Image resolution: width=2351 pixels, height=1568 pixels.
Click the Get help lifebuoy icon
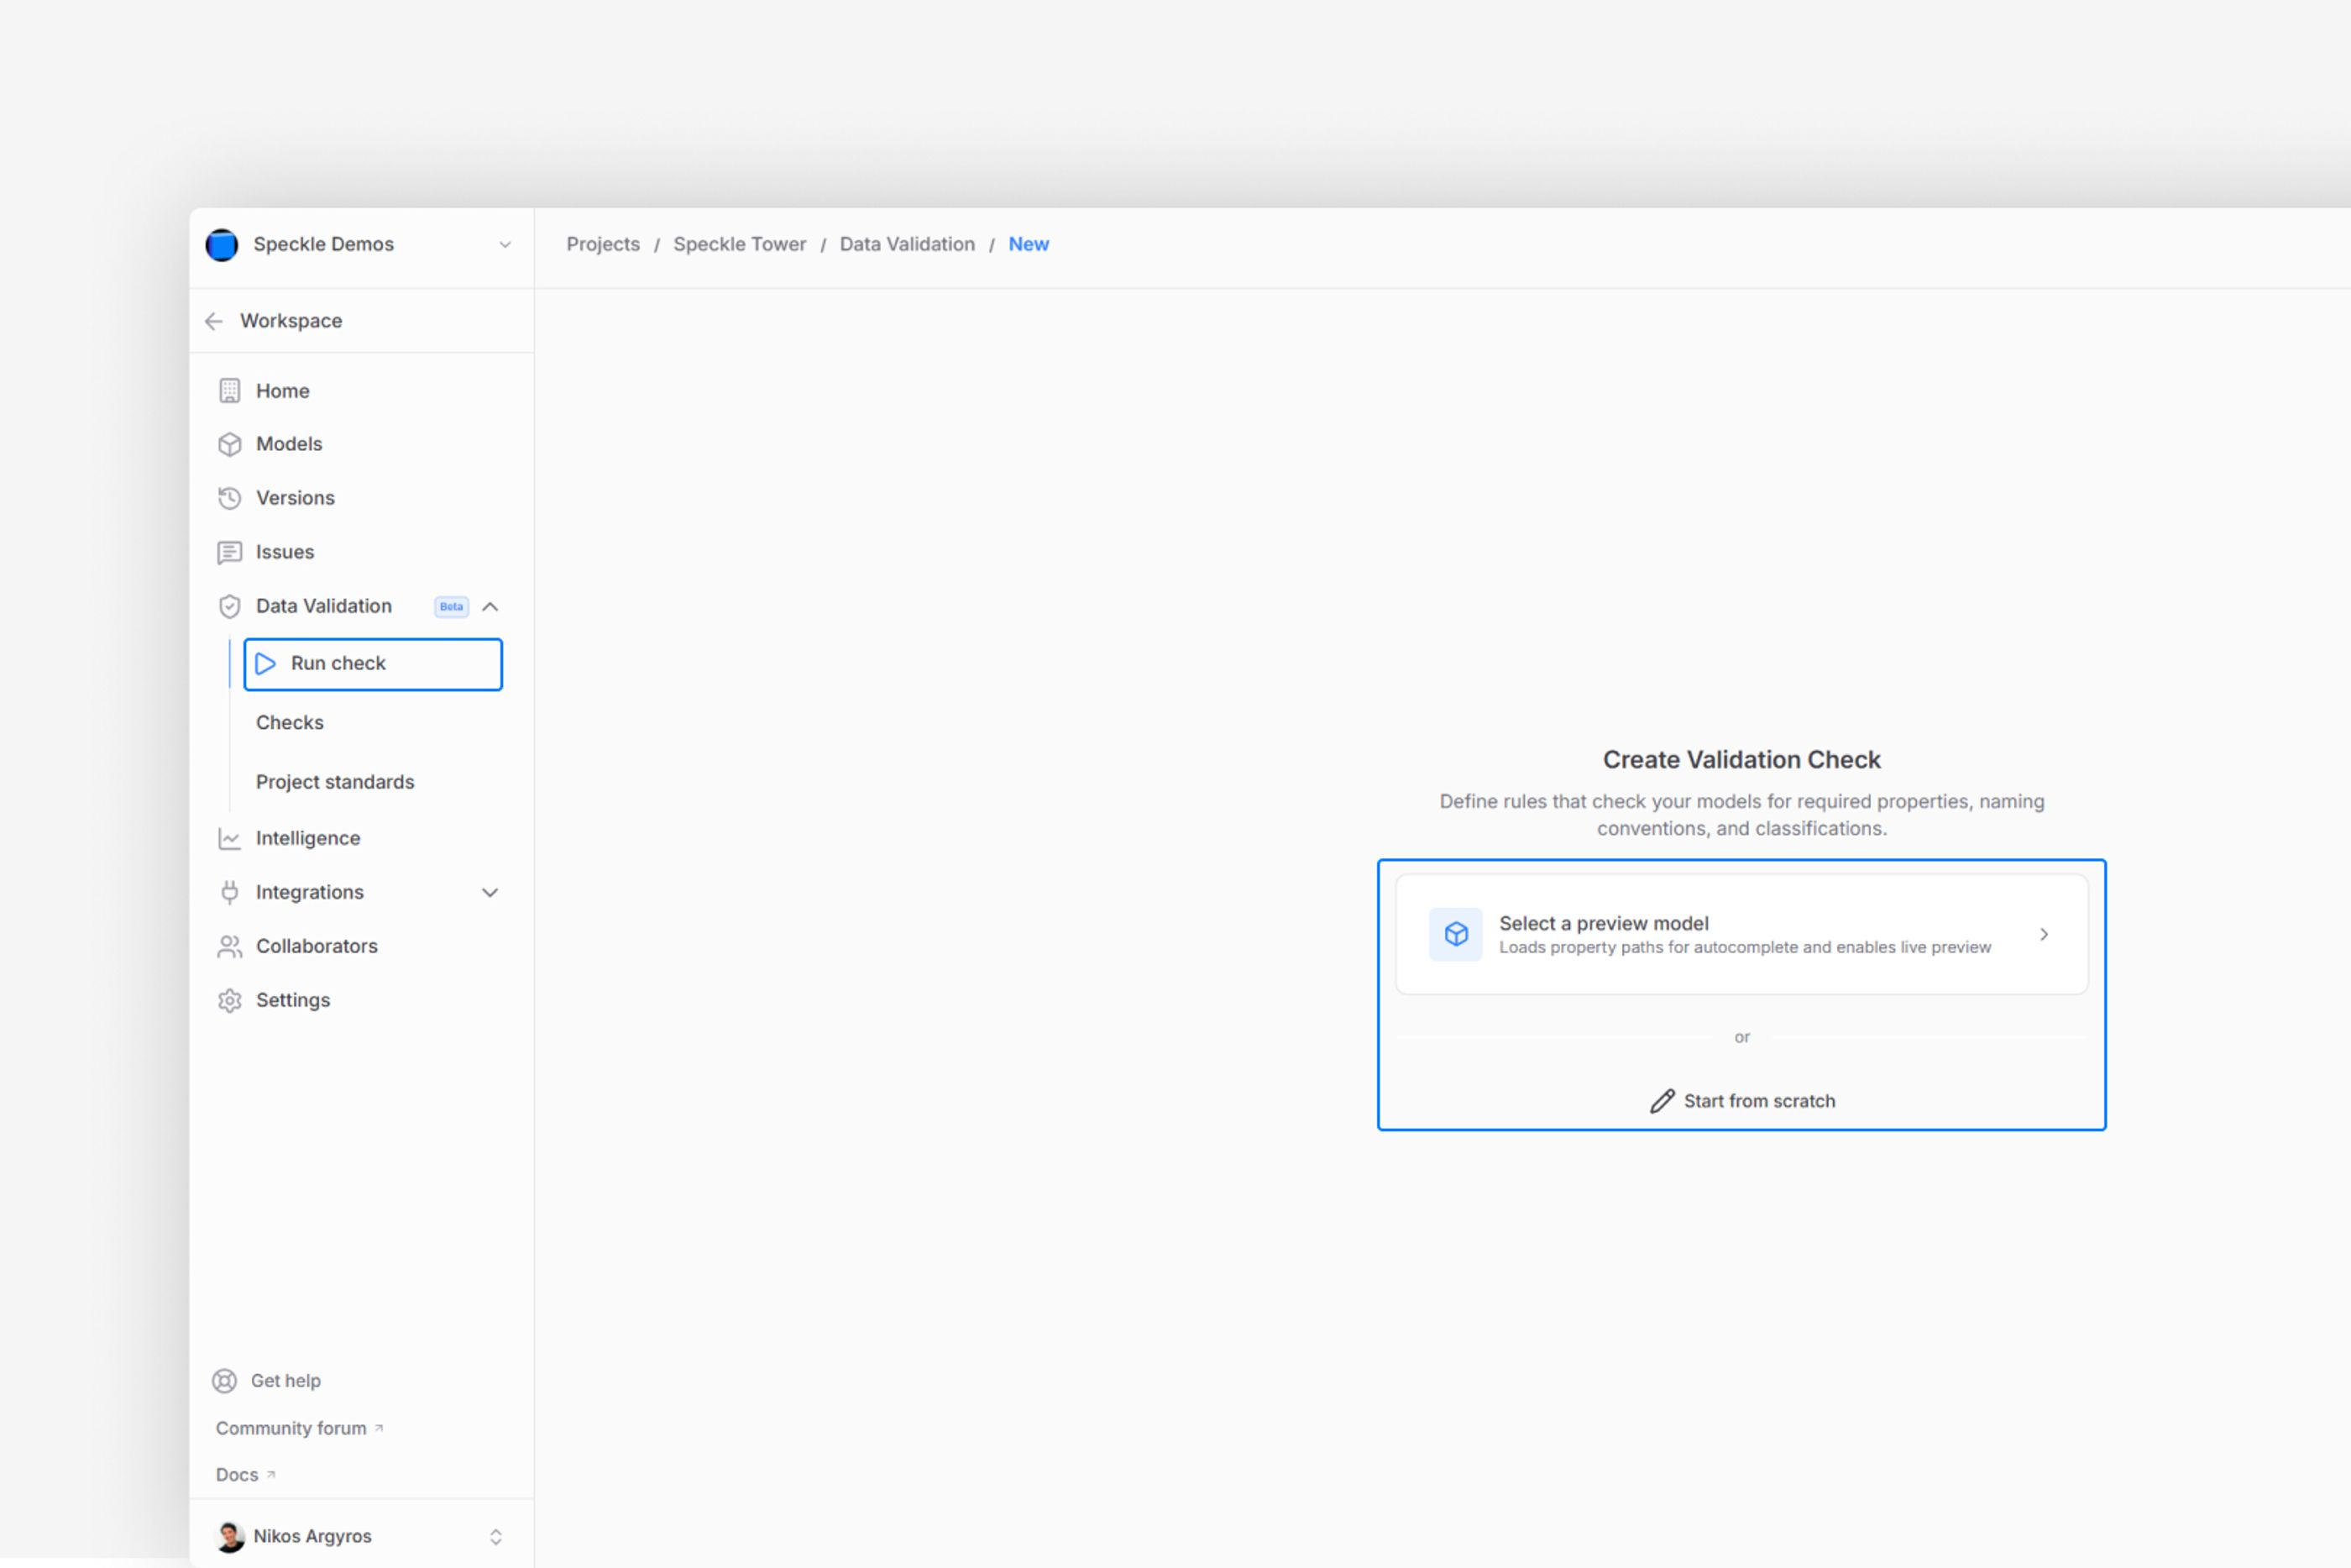point(225,1381)
